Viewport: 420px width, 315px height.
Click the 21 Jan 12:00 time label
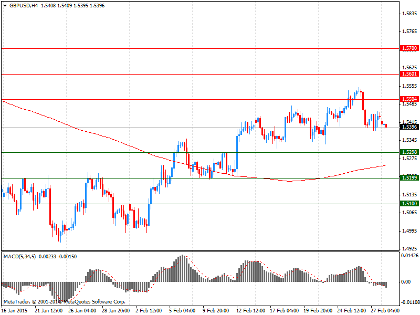48,311
